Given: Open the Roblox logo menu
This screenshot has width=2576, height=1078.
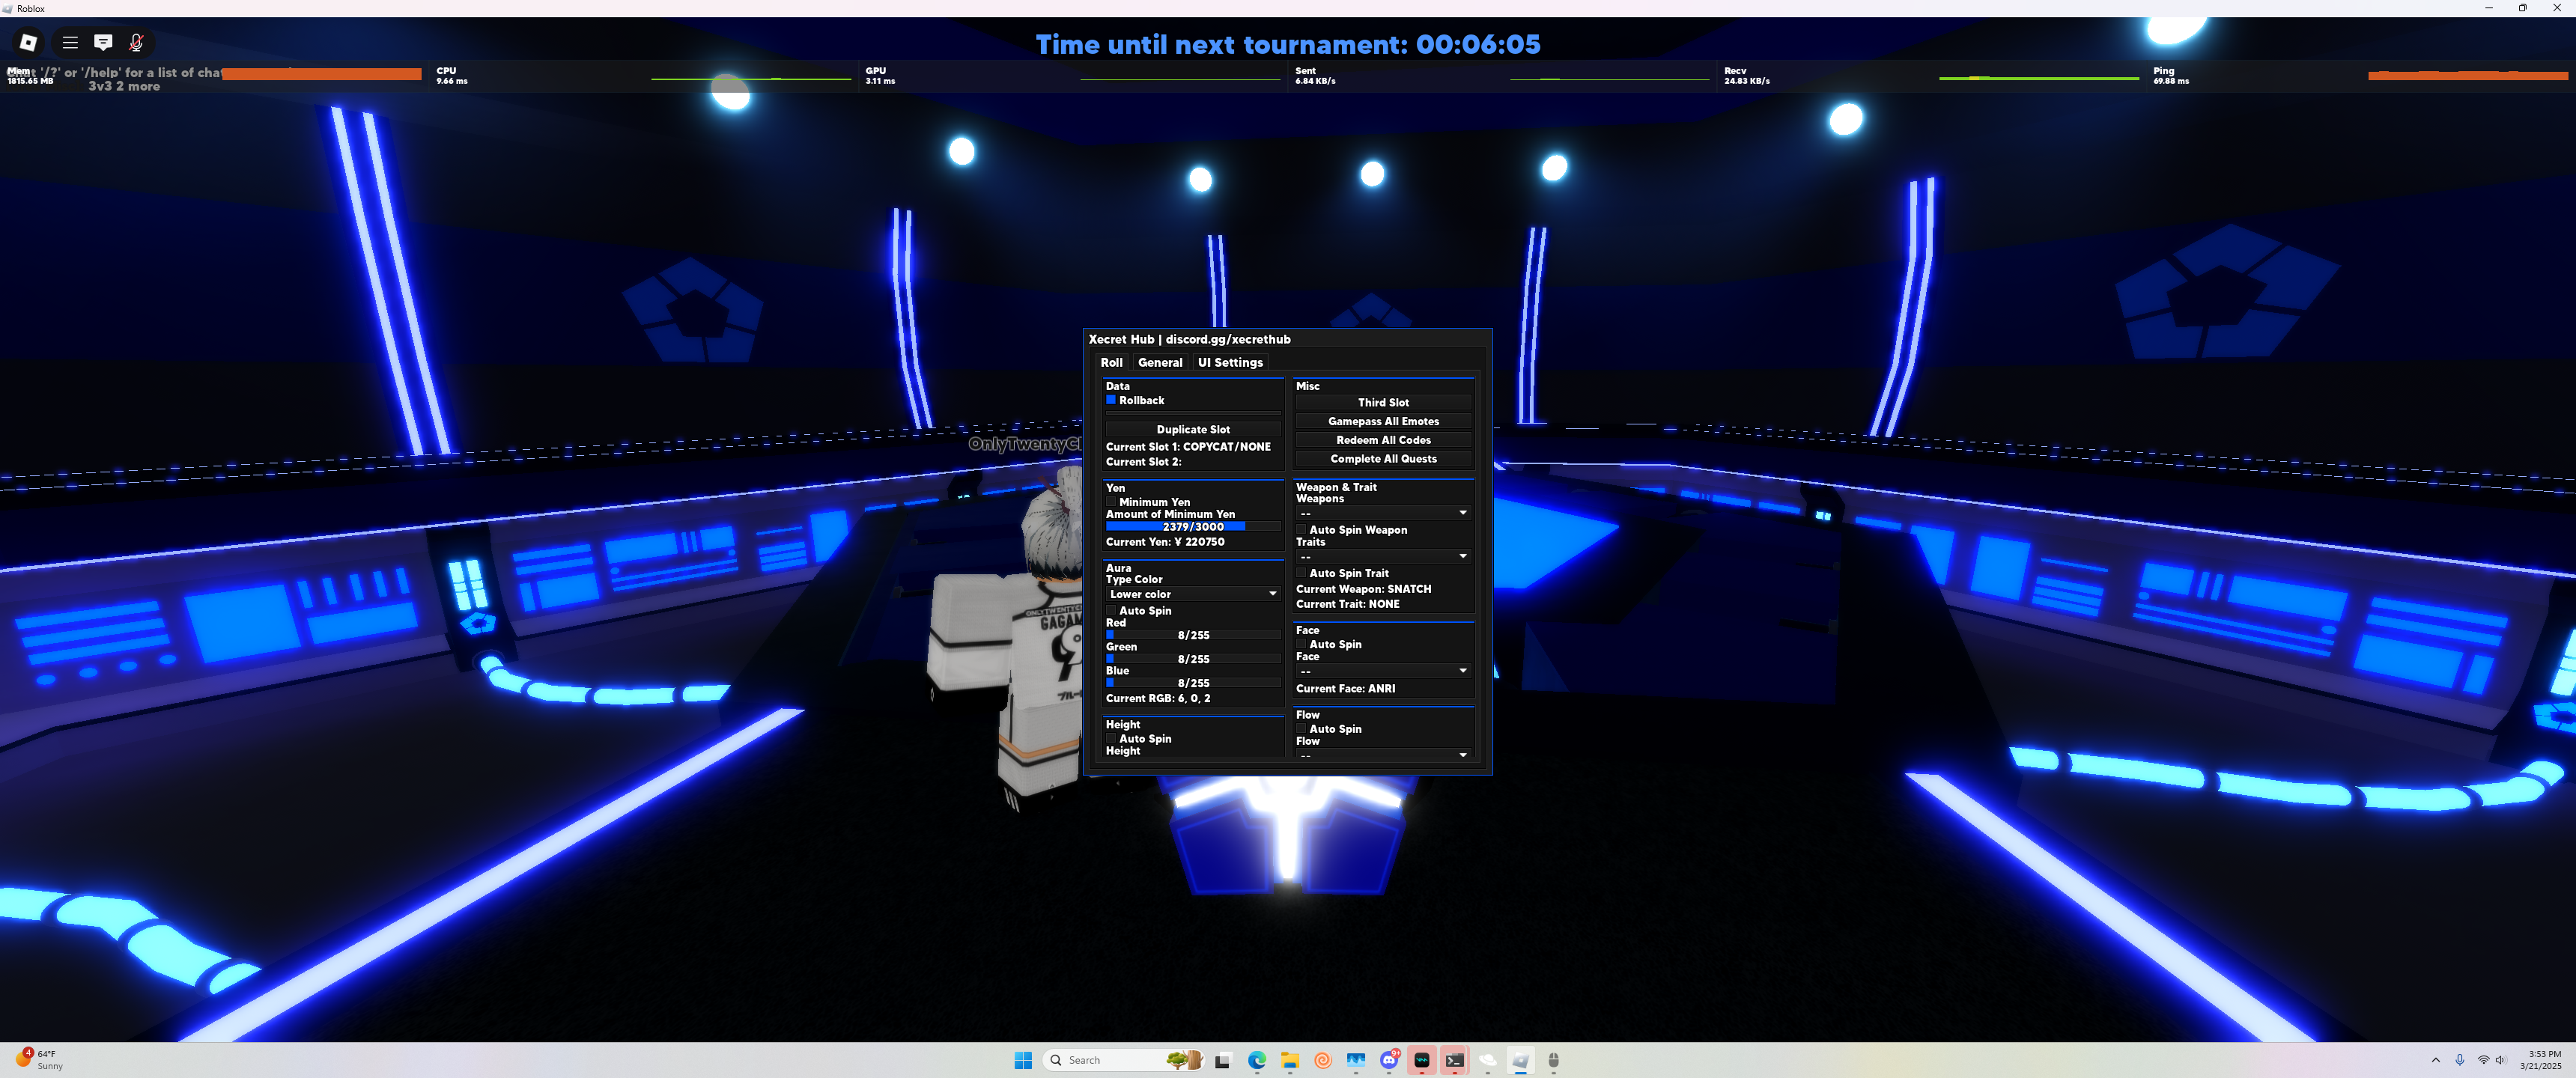Looking at the screenshot, I should pyautogui.click(x=28, y=42).
